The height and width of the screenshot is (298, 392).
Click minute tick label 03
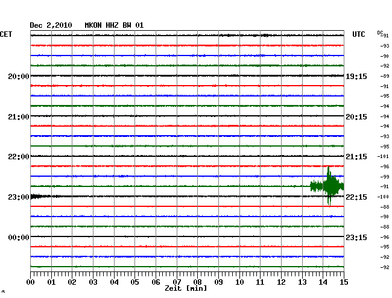click(x=93, y=282)
